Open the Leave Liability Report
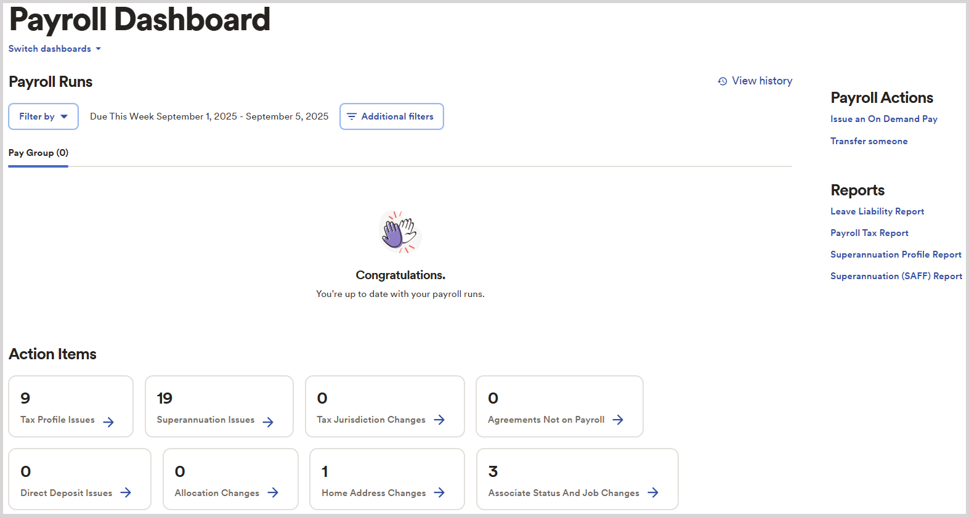The image size is (969, 517). click(877, 211)
